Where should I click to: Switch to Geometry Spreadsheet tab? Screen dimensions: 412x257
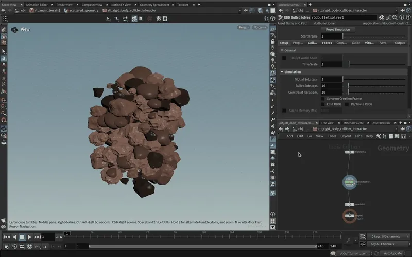point(154,5)
